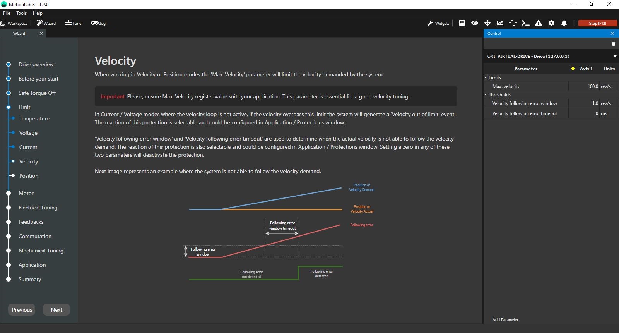Toggle the yellow Axis 1 status indicator

(x=573, y=69)
